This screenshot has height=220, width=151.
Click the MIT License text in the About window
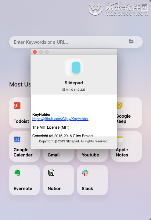click(51, 127)
